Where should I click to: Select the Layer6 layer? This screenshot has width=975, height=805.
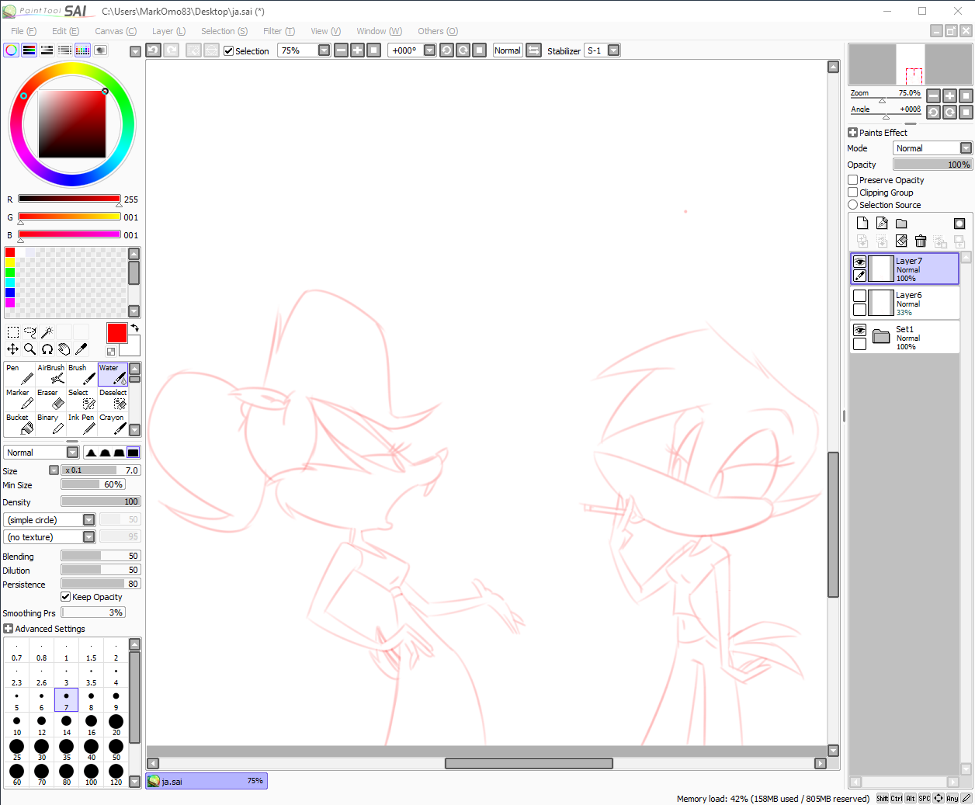(x=905, y=303)
